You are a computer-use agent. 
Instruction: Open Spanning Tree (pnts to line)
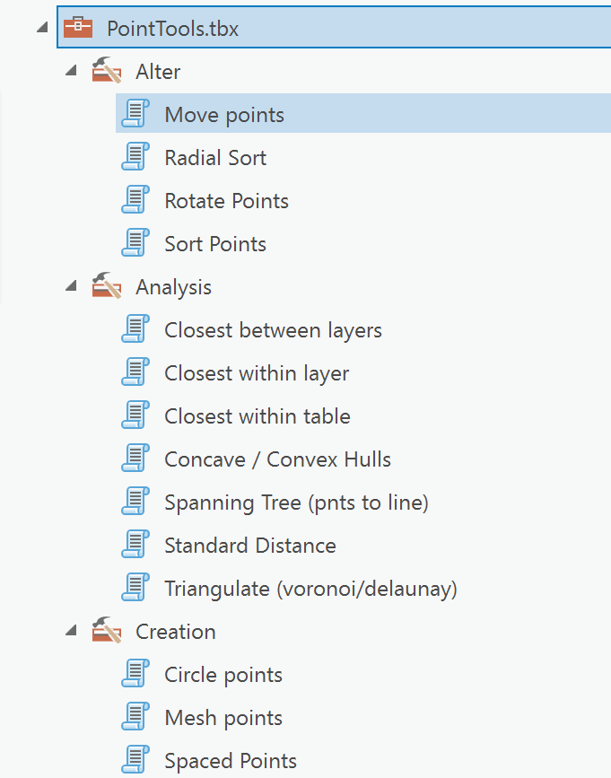point(297,503)
